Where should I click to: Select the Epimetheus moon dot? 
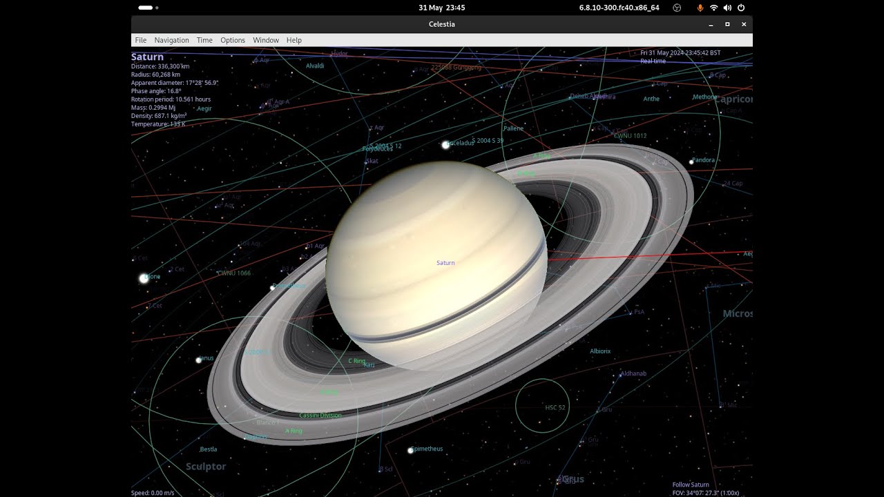pos(410,450)
